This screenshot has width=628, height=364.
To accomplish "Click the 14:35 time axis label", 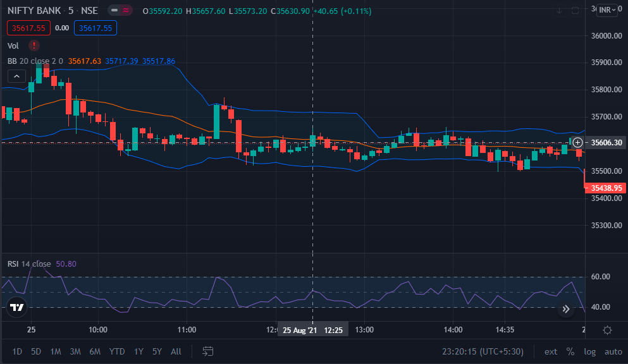I will click(x=505, y=330).
